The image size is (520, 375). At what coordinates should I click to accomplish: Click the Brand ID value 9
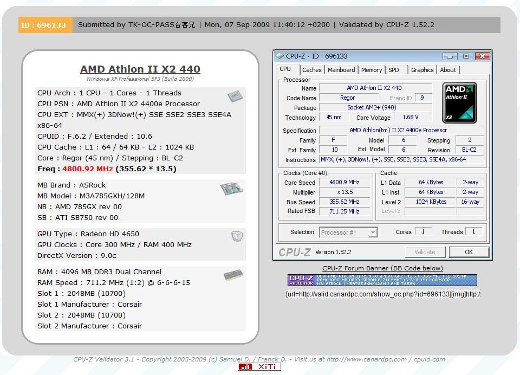pyautogui.click(x=424, y=98)
